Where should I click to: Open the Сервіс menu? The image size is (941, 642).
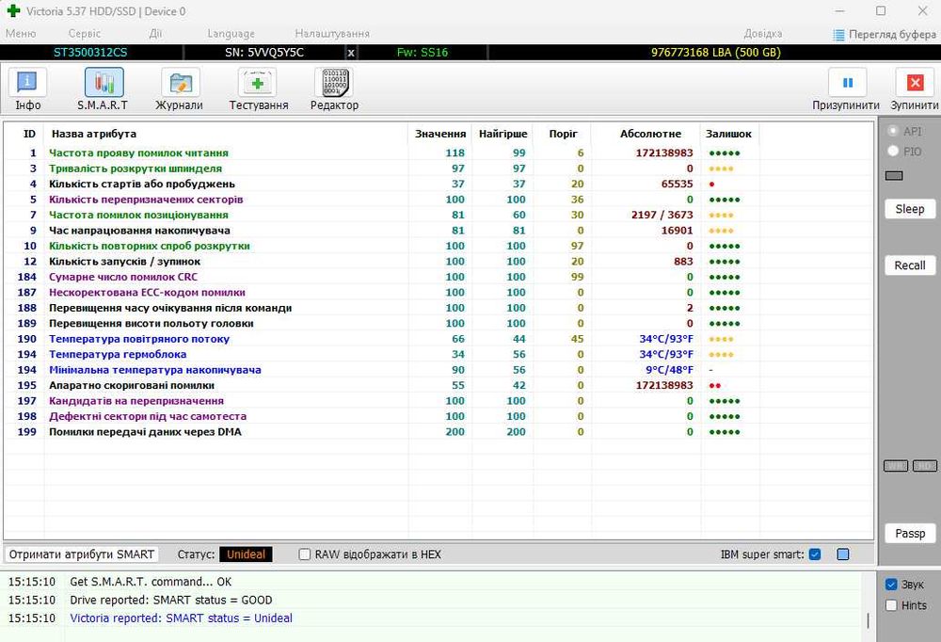coord(85,34)
